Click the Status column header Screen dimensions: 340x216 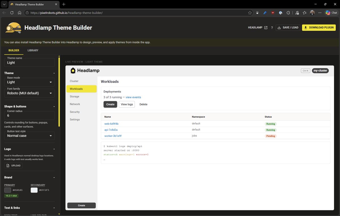pos(268,117)
